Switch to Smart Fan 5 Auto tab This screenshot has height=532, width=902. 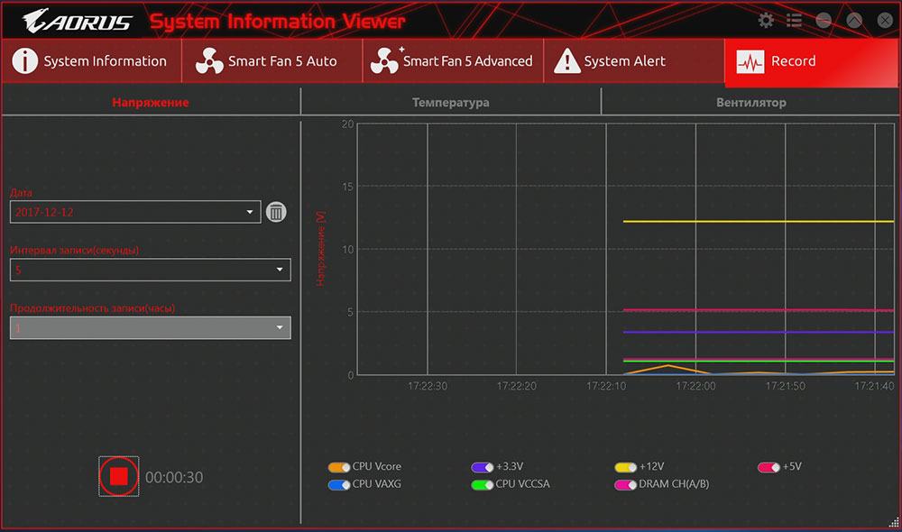click(272, 61)
